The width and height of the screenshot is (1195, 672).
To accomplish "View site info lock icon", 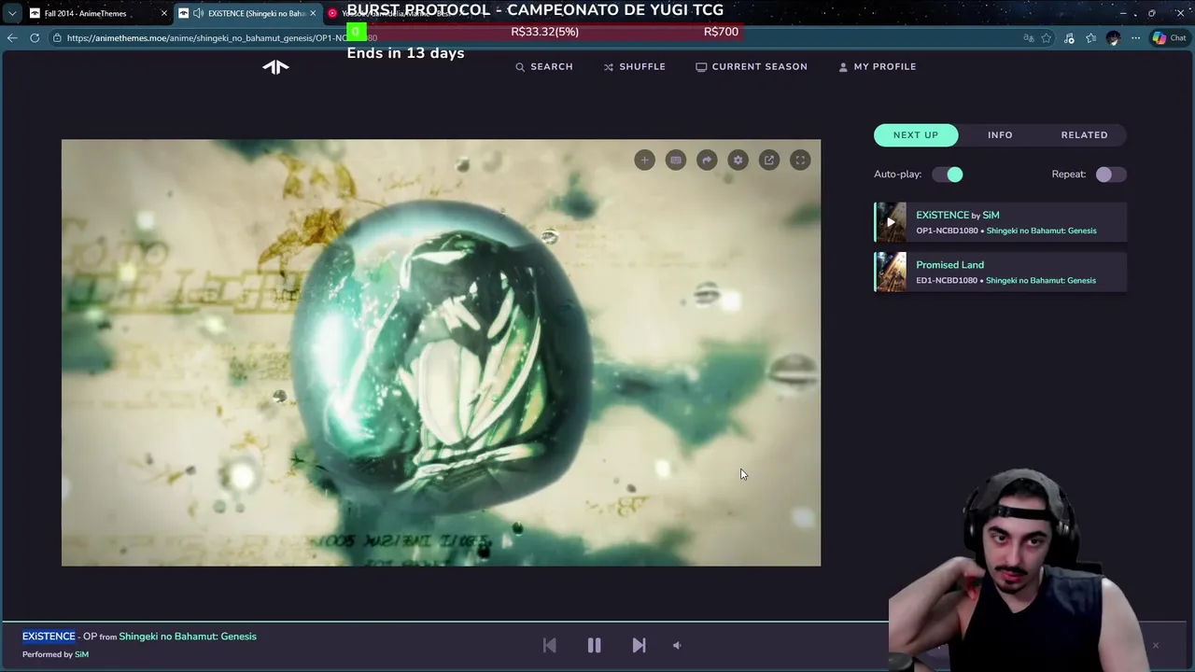I will pyautogui.click(x=58, y=38).
